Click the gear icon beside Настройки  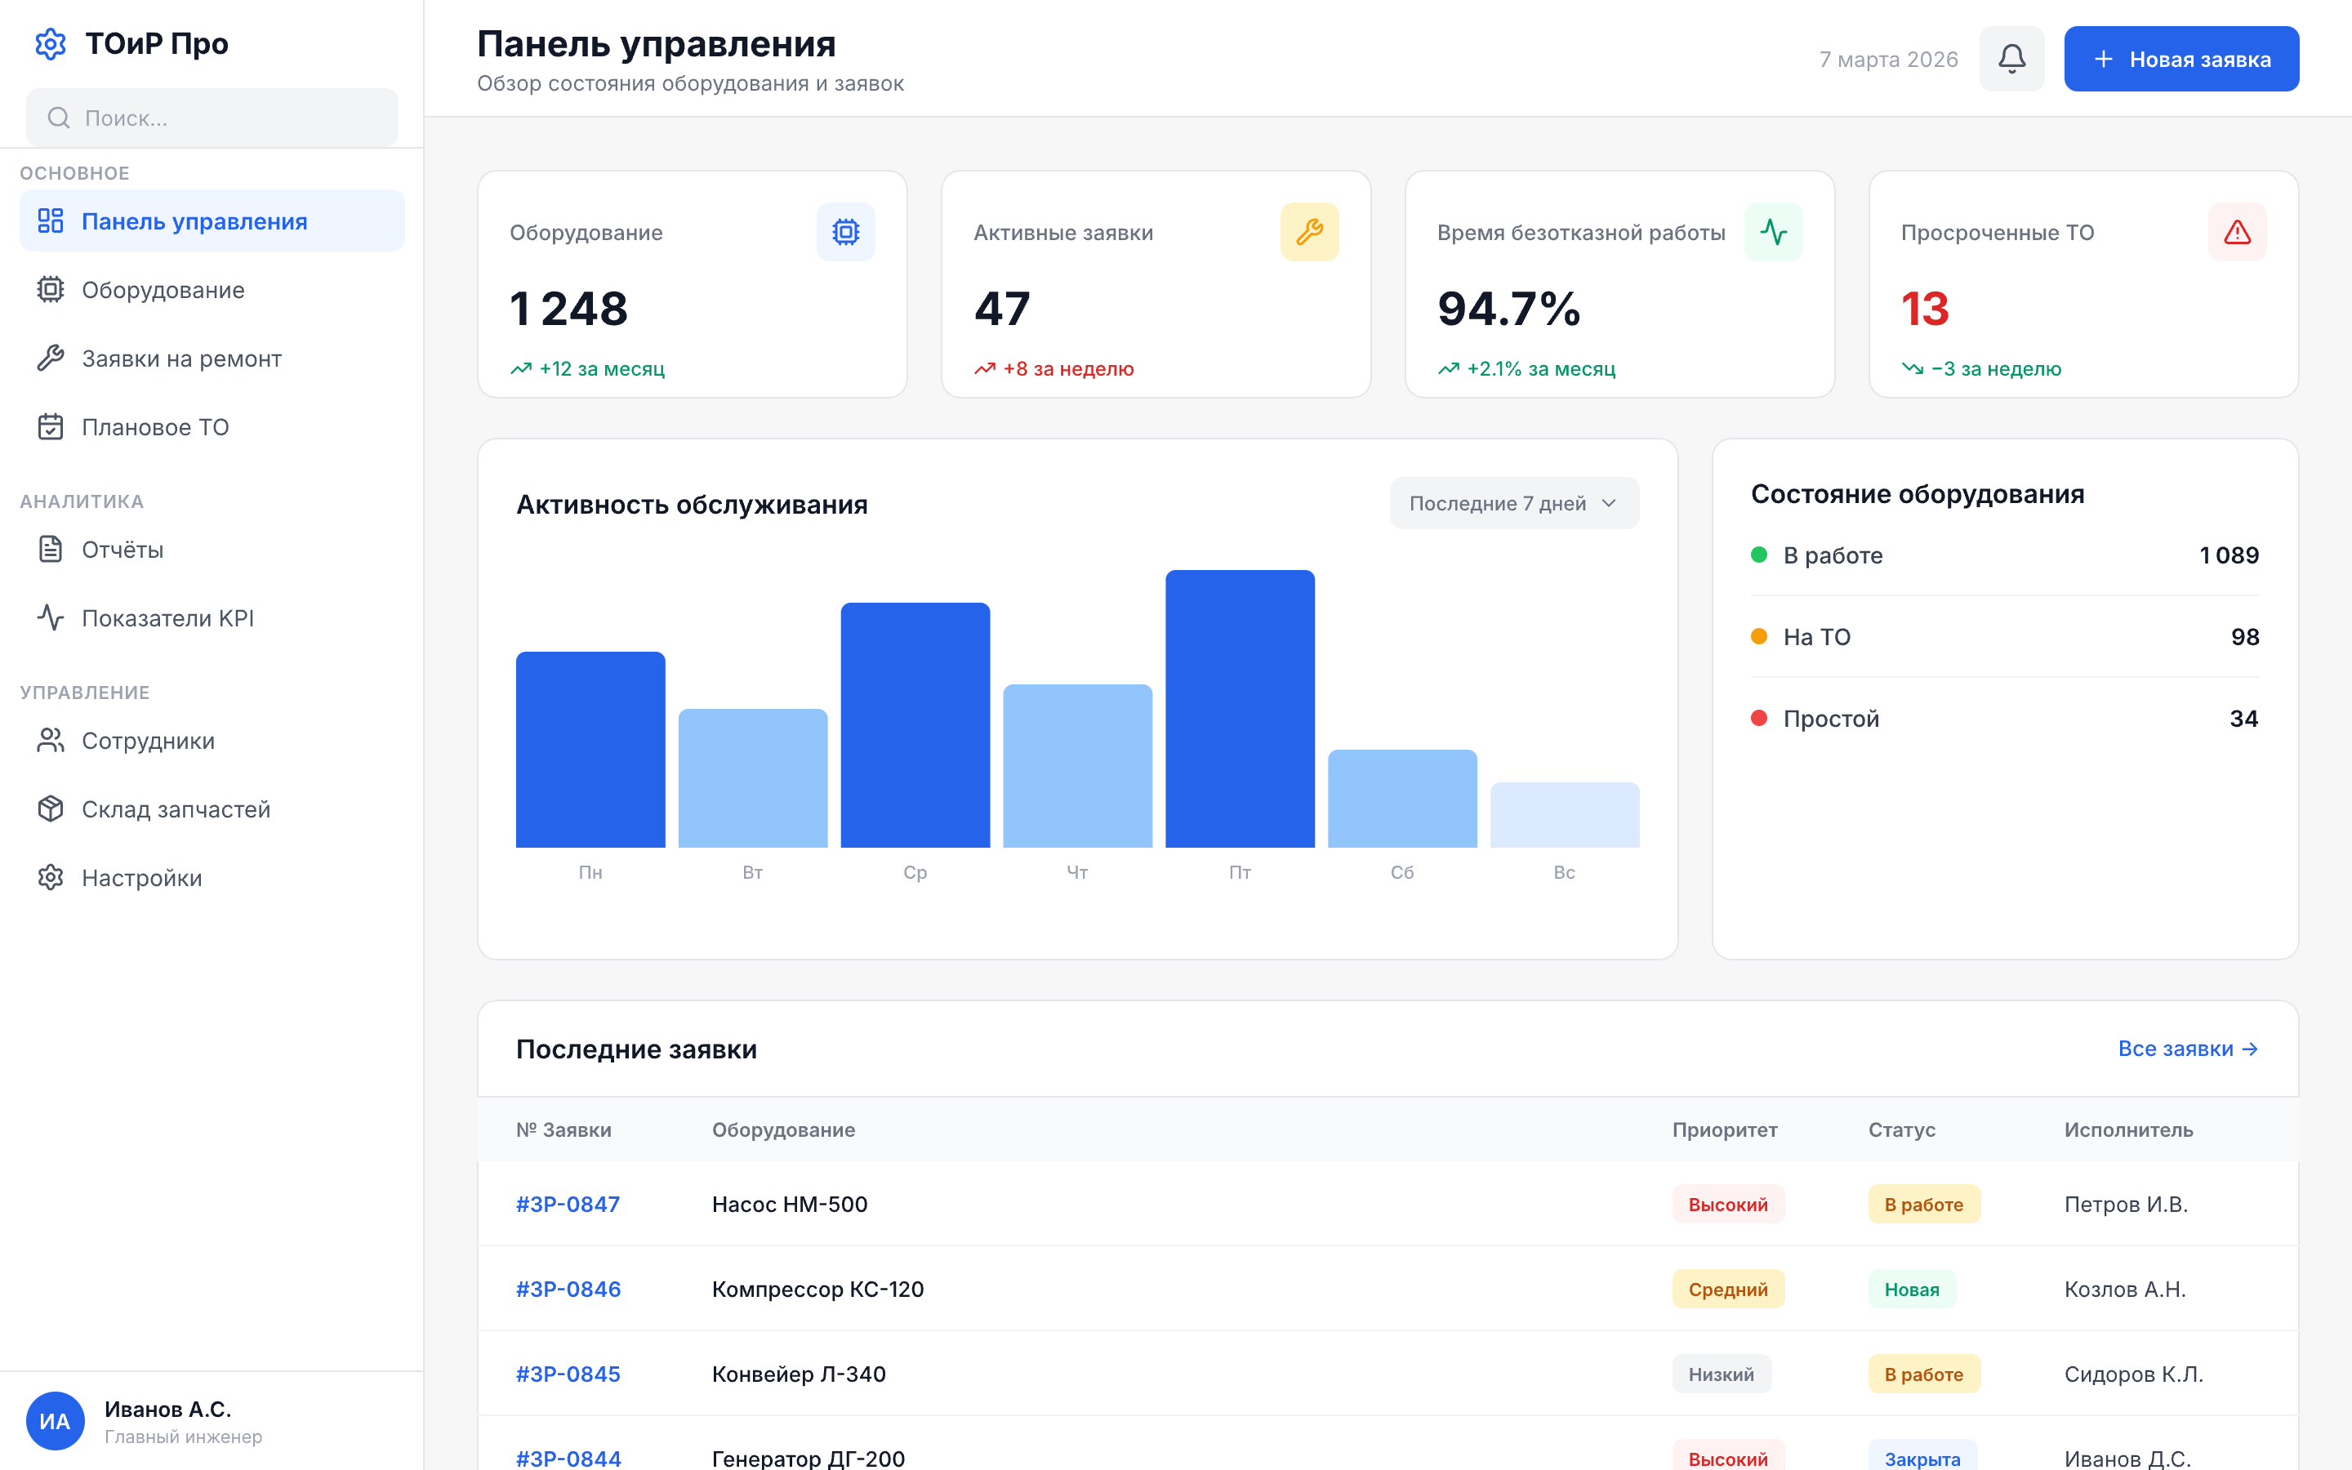pos(51,877)
